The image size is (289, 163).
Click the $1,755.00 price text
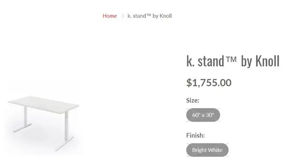209,82
